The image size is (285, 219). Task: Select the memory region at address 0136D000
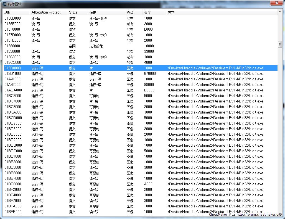pos(12,18)
